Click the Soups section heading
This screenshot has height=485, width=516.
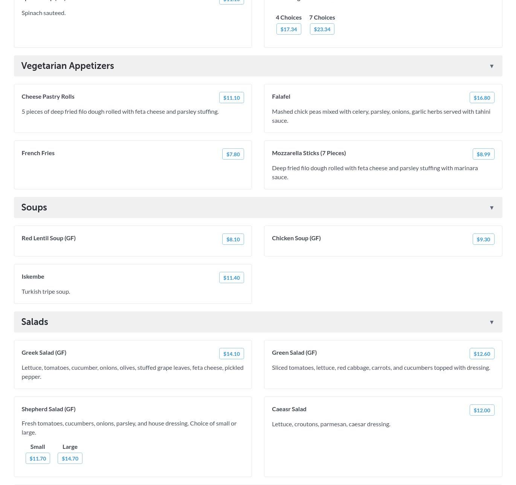point(34,207)
